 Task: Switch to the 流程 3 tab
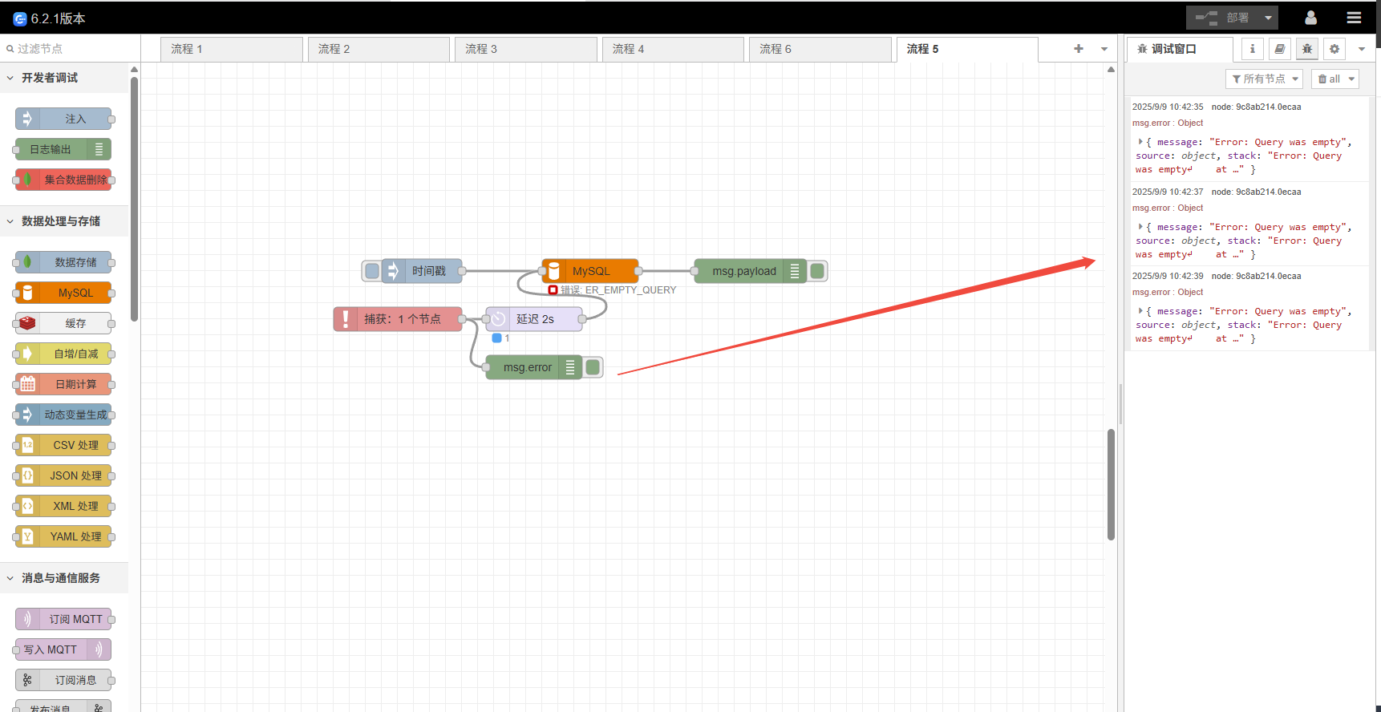[x=525, y=49]
